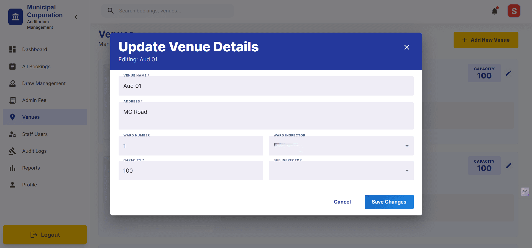Image resolution: width=532 pixels, height=248 pixels.
Task: Click the Logout button
Action: [45, 235]
